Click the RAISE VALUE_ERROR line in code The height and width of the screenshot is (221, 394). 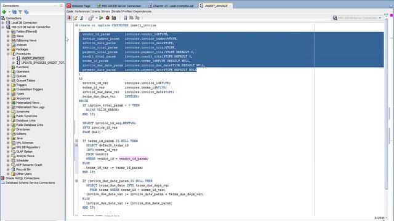click(x=103, y=110)
